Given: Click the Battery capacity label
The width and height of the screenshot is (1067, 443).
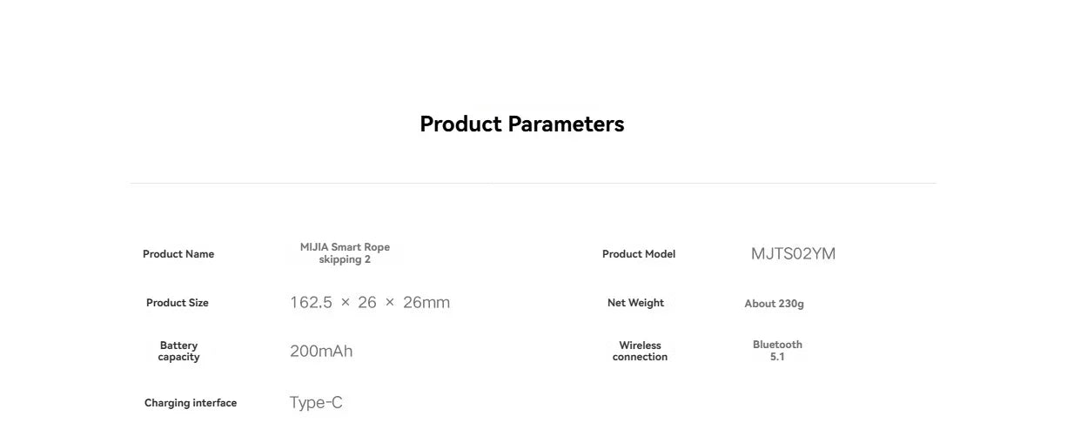Looking at the screenshot, I should 178,351.
